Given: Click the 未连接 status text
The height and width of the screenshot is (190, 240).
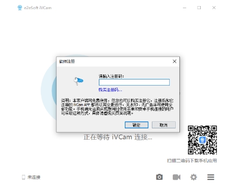Looking at the screenshot, I should (x=34, y=177).
